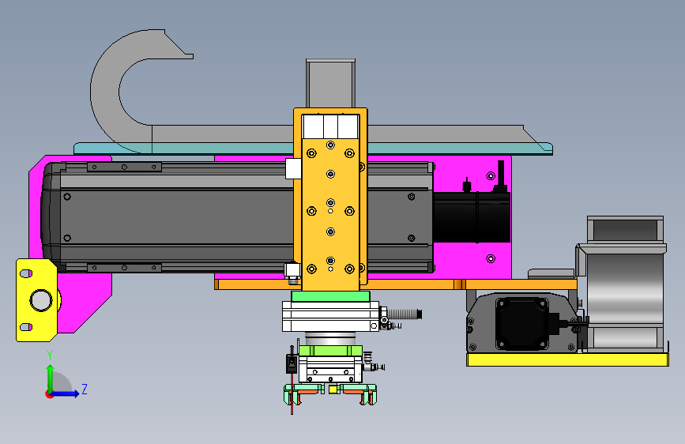Click the red X axis origin dot
This screenshot has height=444, width=685.
[x=49, y=394]
